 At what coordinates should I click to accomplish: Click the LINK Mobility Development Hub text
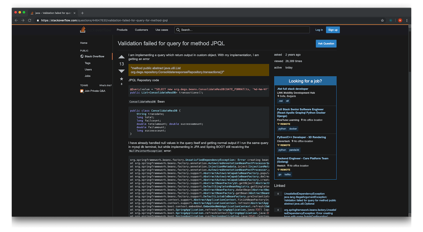coord(296,93)
